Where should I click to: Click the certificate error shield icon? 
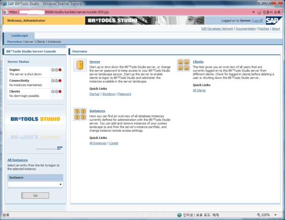(259, 12)
